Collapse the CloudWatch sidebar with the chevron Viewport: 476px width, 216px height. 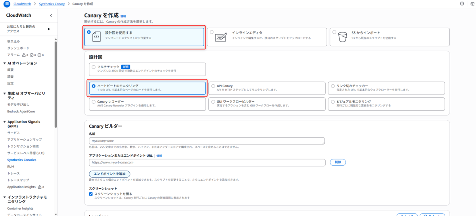[51, 15]
